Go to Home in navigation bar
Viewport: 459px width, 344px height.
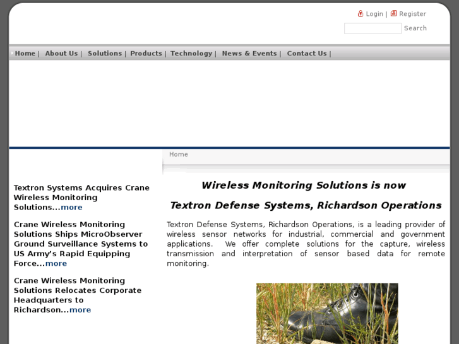25,54
